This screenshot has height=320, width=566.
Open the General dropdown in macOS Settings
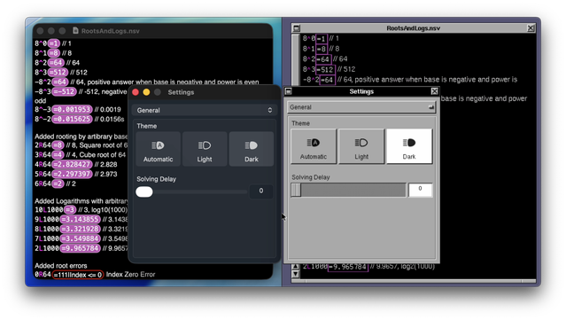(205, 110)
